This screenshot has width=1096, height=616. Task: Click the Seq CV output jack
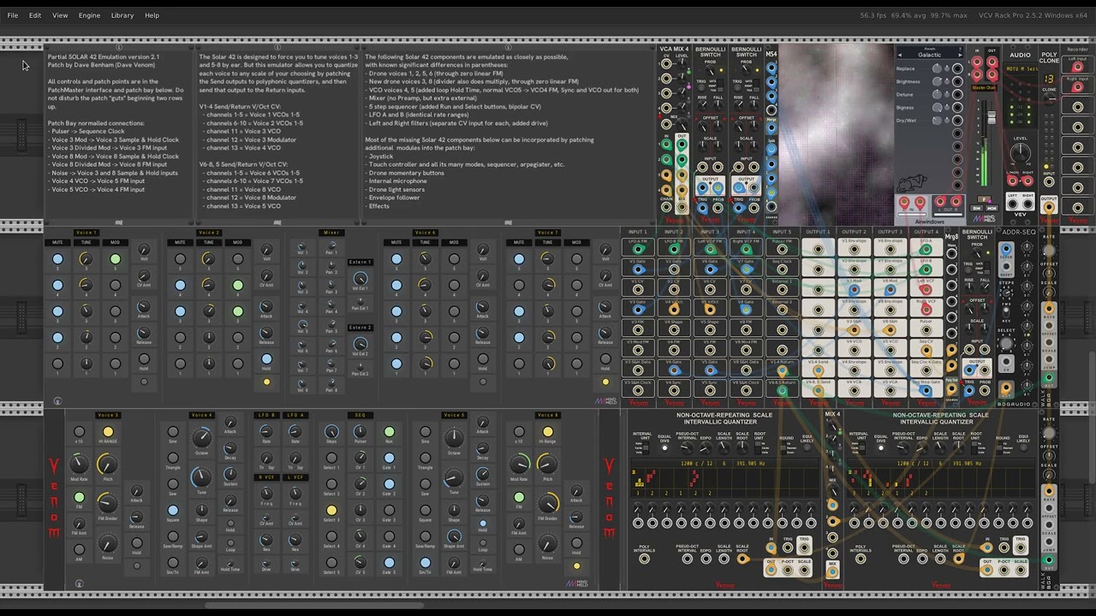tap(926, 349)
